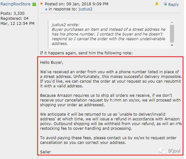Click the WeChat logo in the watermark
The height and width of the screenshot is (159, 186).
(x=162, y=151)
